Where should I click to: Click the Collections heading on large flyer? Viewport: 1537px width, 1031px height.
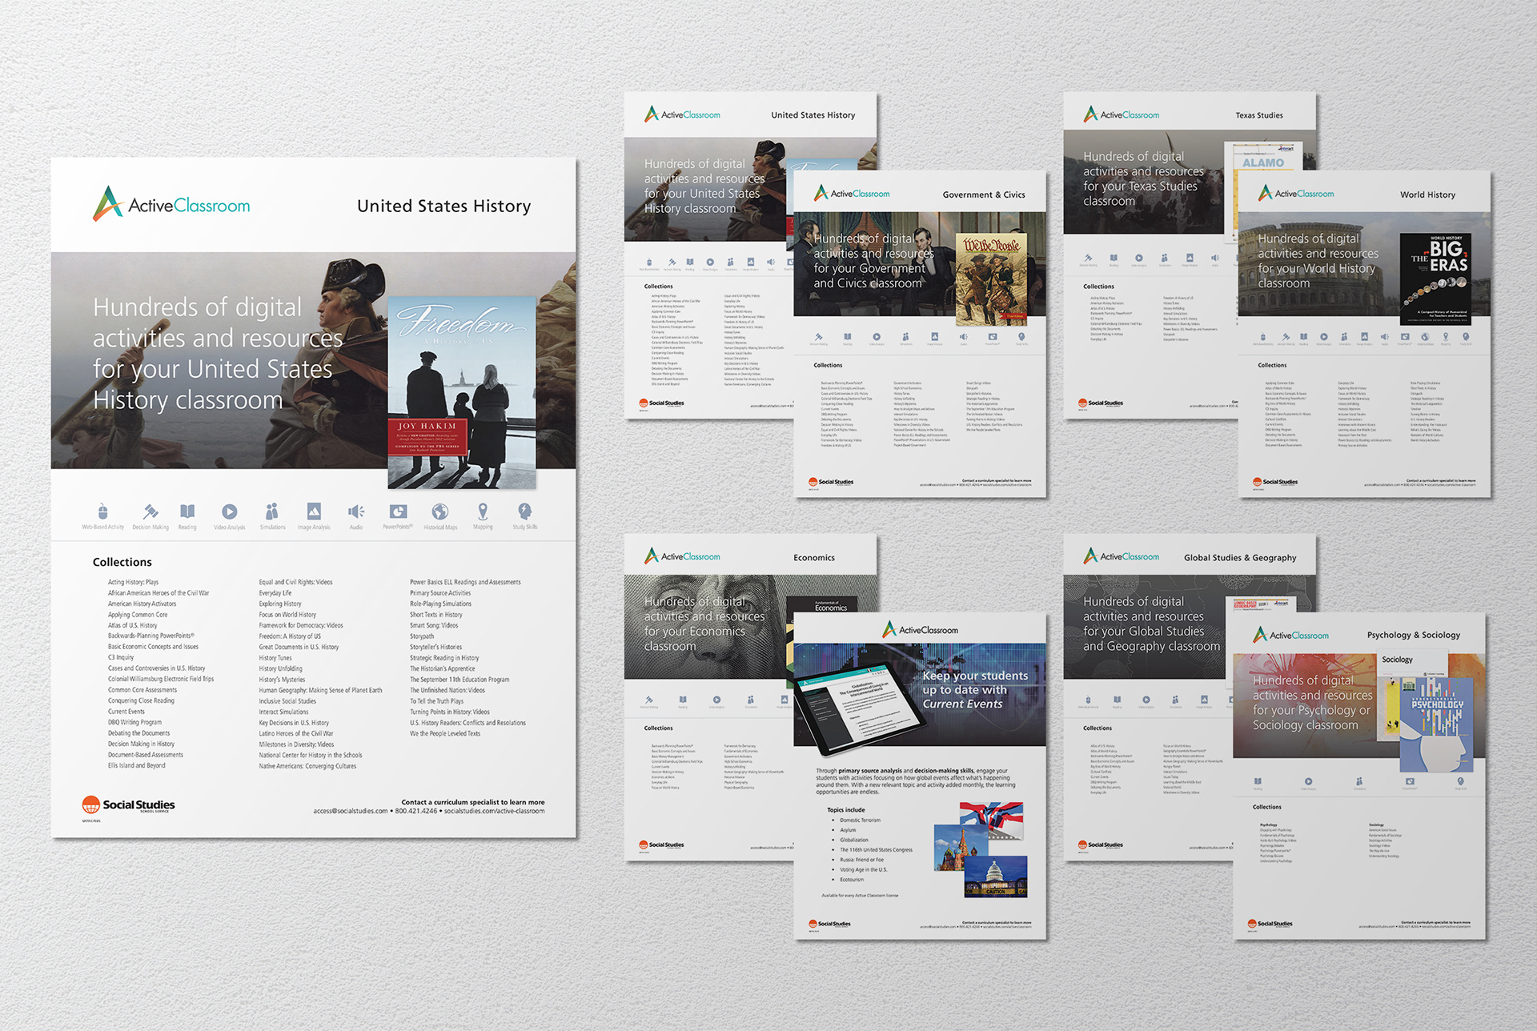point(122,563)
